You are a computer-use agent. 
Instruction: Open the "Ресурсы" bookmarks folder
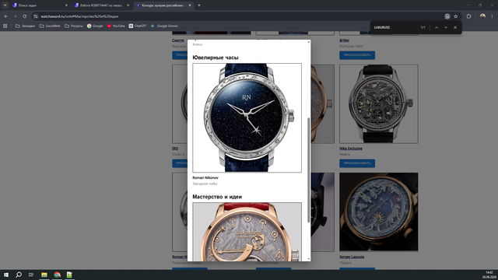click(x=74, y=26)
